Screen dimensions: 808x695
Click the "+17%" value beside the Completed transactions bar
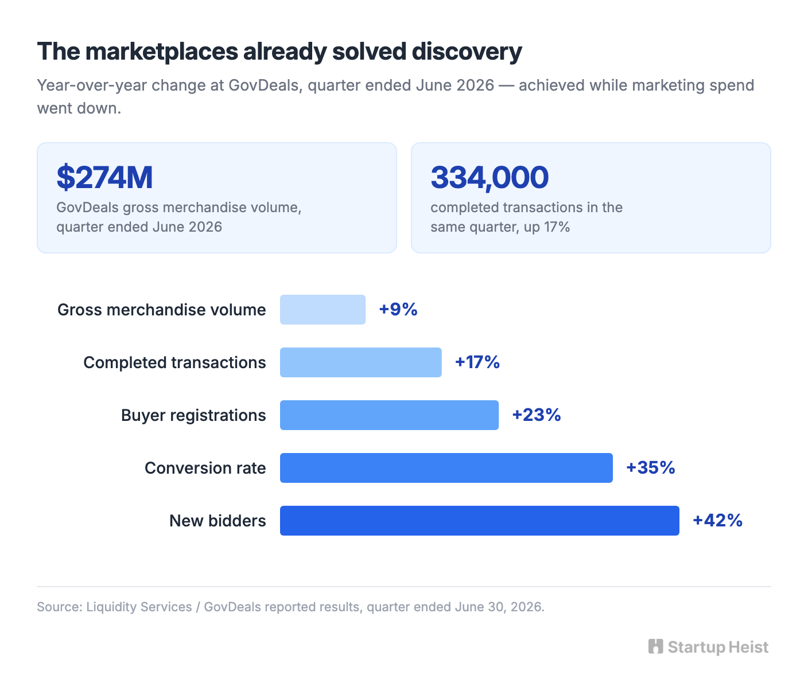[x=477, y=362]
